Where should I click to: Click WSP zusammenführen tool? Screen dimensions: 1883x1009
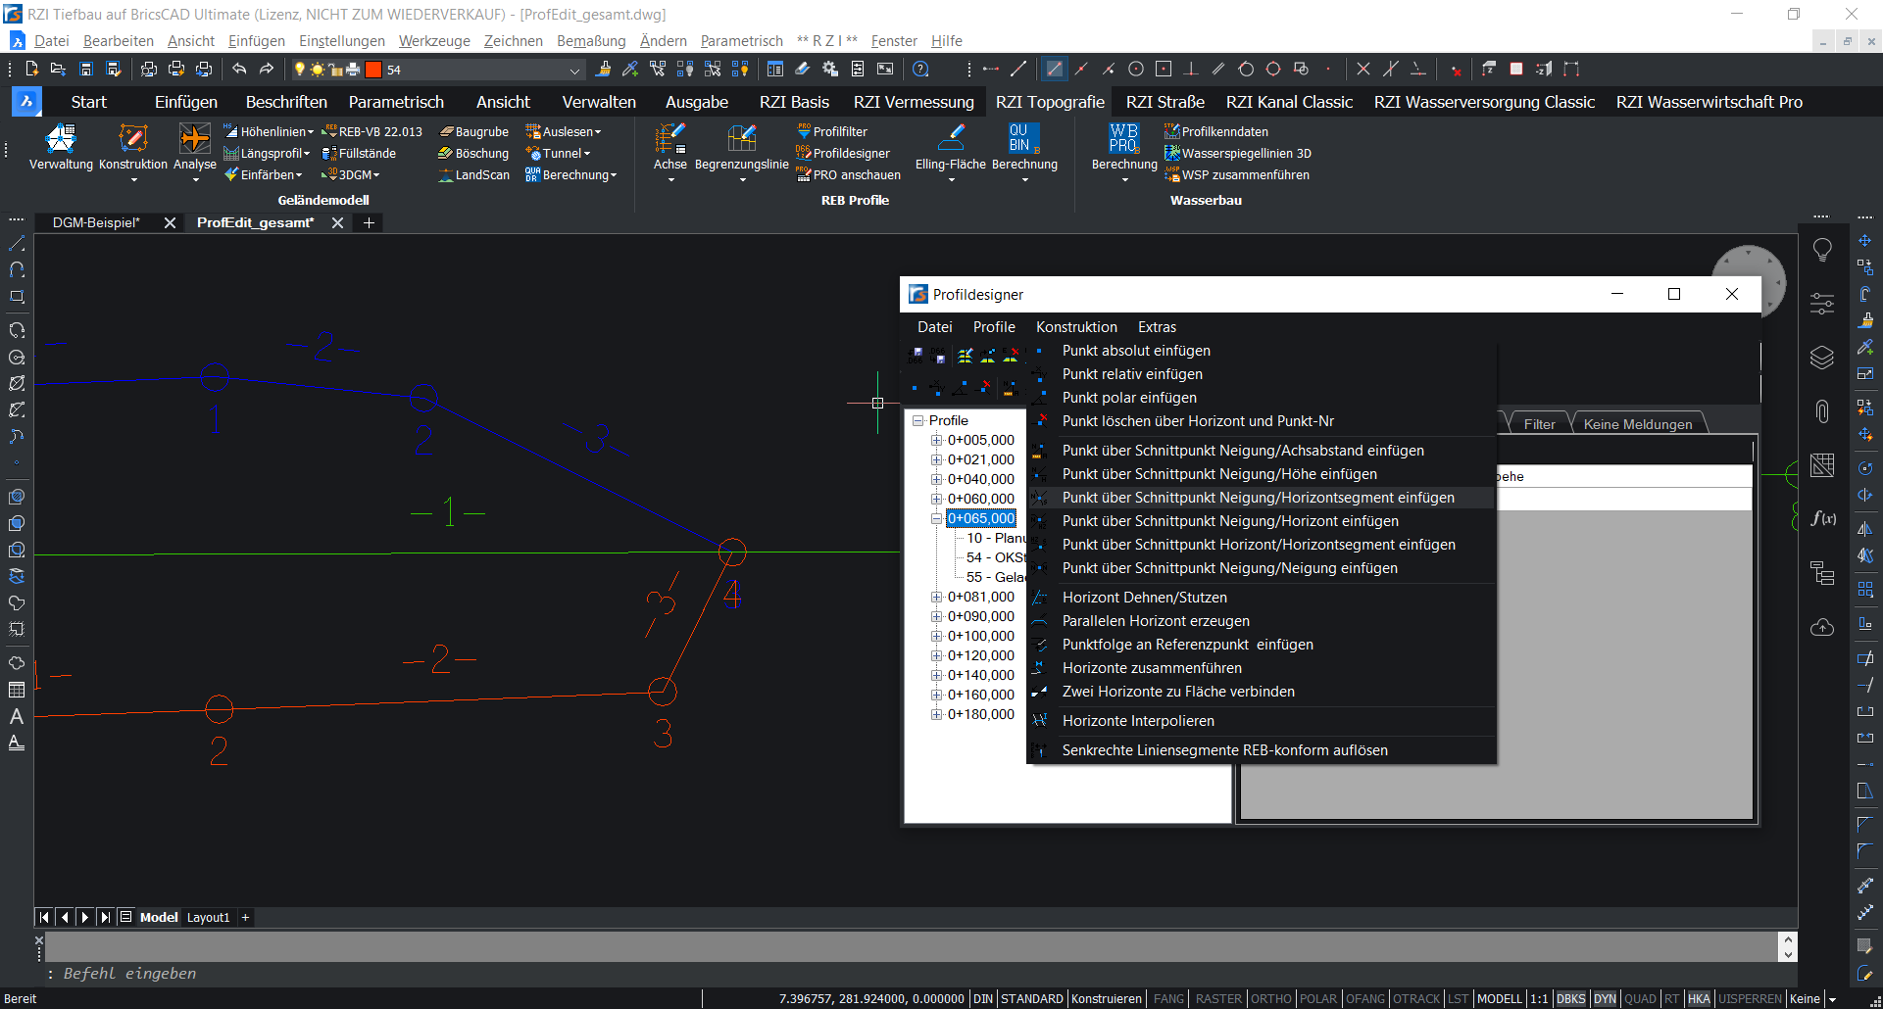(x=1237, y=174)
